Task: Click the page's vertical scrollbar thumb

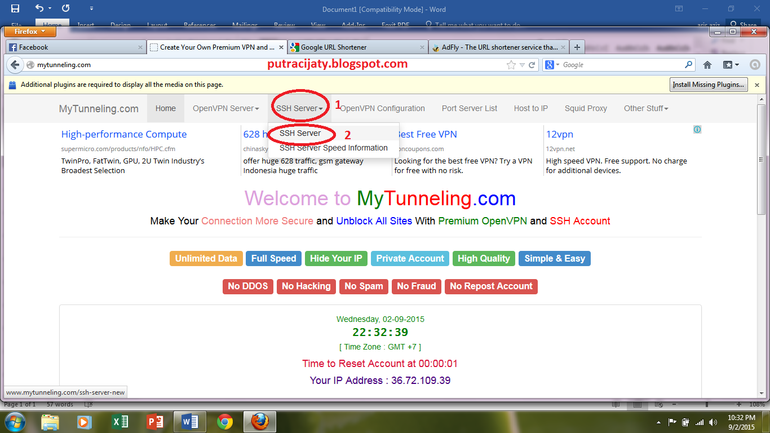Action: [761, 160]
